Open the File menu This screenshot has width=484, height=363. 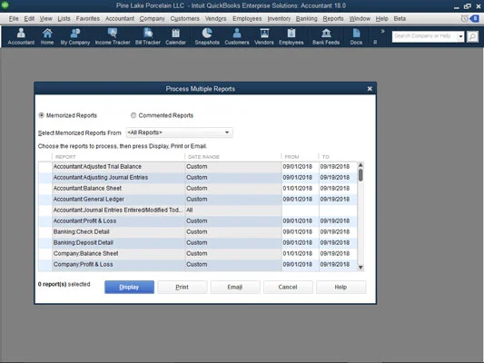[14, 18]
